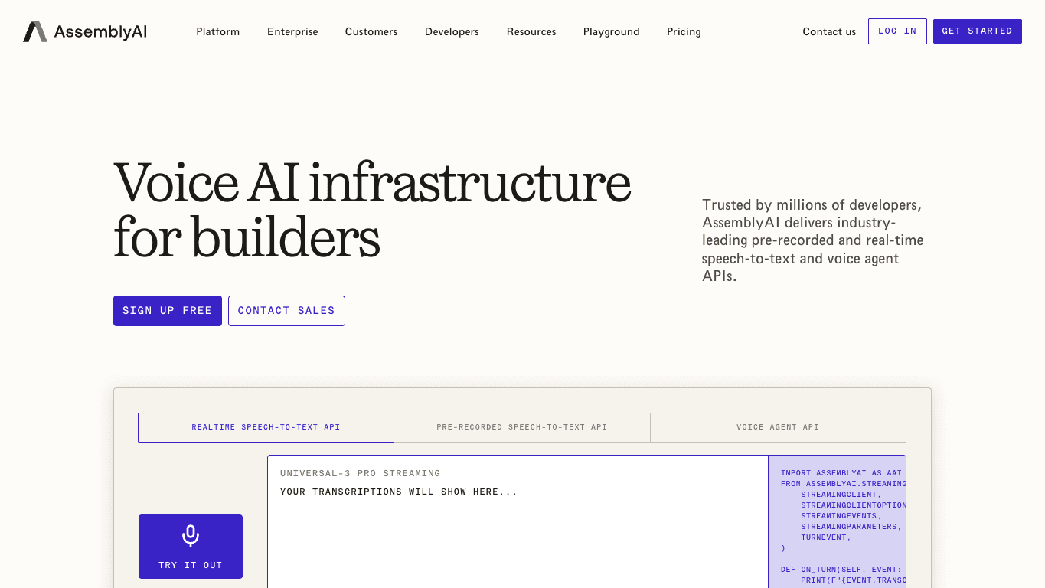Click the Log In button
Image resolution: width=1045 pixels, height=588 pixels.
pyautogui.click(x=897, y=31)
